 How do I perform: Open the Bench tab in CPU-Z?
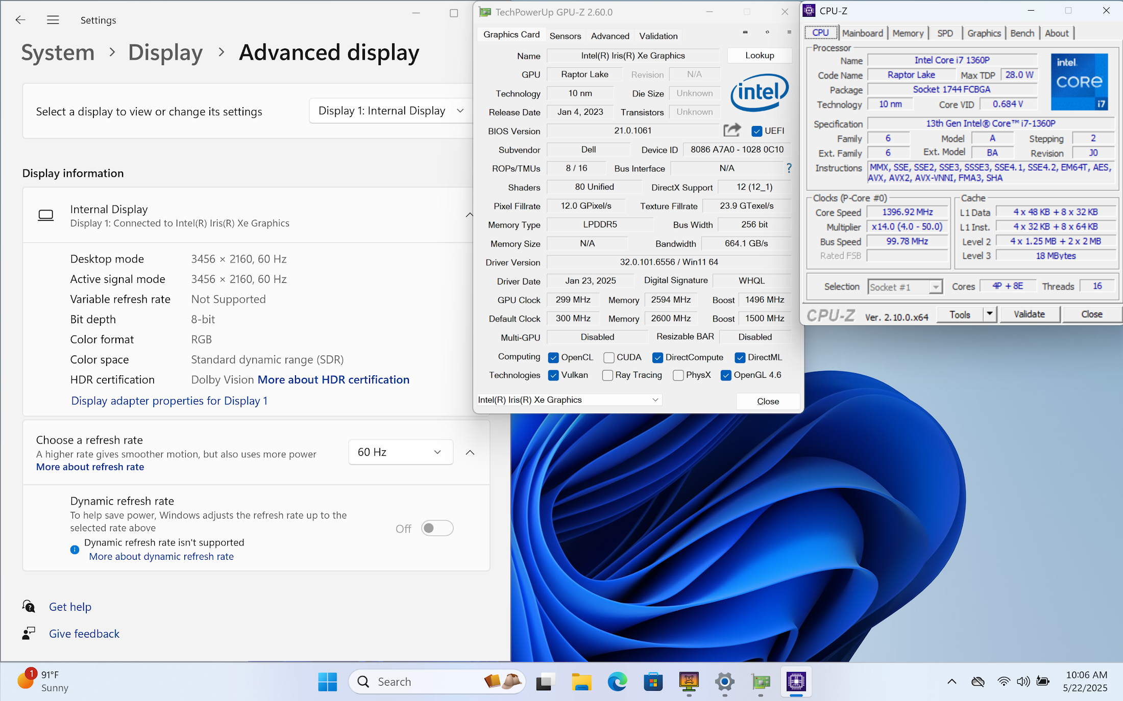(1022, 33)
